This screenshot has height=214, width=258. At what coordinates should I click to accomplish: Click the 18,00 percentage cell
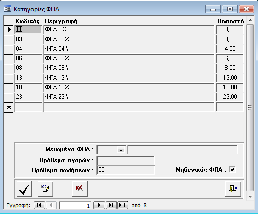[230, 88]
